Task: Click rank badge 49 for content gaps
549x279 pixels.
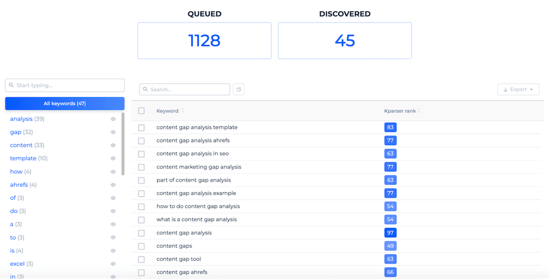Action: pyautogui.click(x=390, y=246)
